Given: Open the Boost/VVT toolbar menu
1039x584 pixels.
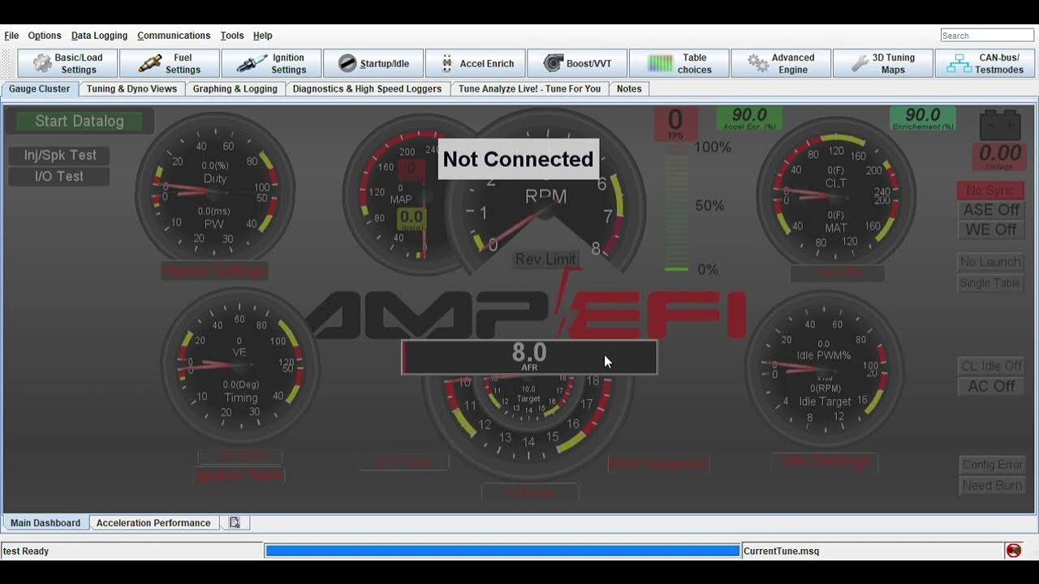Looking at the screenshot, I should [577, 63].
